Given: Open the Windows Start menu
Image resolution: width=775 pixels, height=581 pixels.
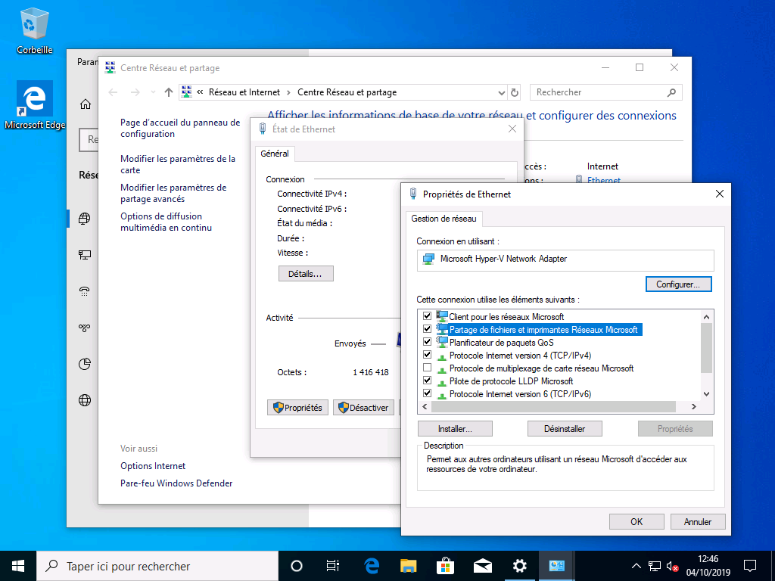Looking at the screenshot, I should coord(18,566).
